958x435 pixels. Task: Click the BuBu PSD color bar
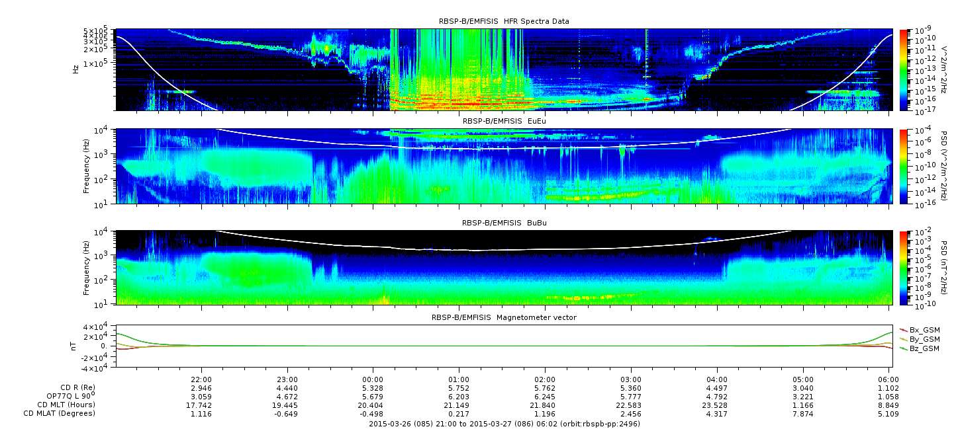[903, 267]
